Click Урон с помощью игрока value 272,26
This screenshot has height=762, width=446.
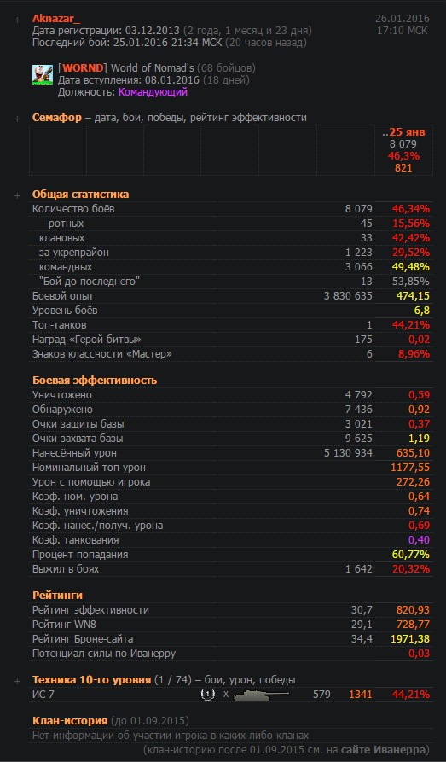point(413,482)
